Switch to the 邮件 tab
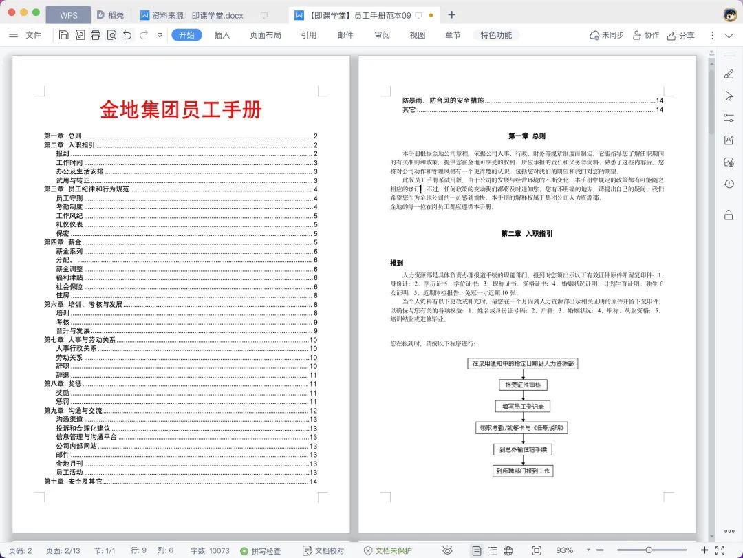Viewport: 743px width, 558px height. tap(345, 34)
